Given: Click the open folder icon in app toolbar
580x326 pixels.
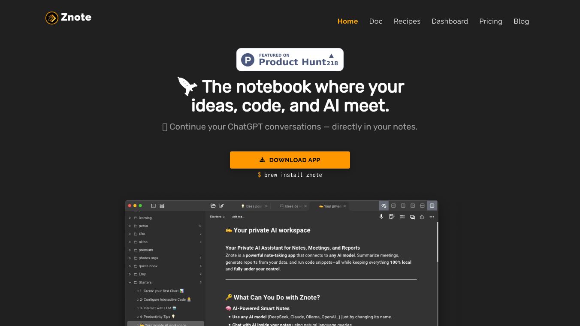Looking at the screenshot, I should tap(213, 206).
